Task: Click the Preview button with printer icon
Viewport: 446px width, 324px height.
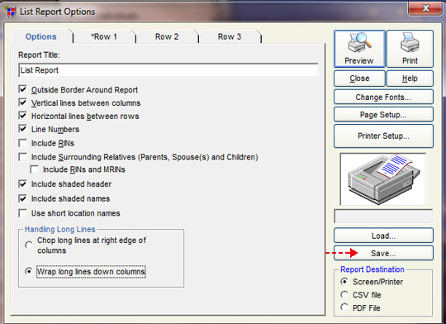Action: pos(359,49)
